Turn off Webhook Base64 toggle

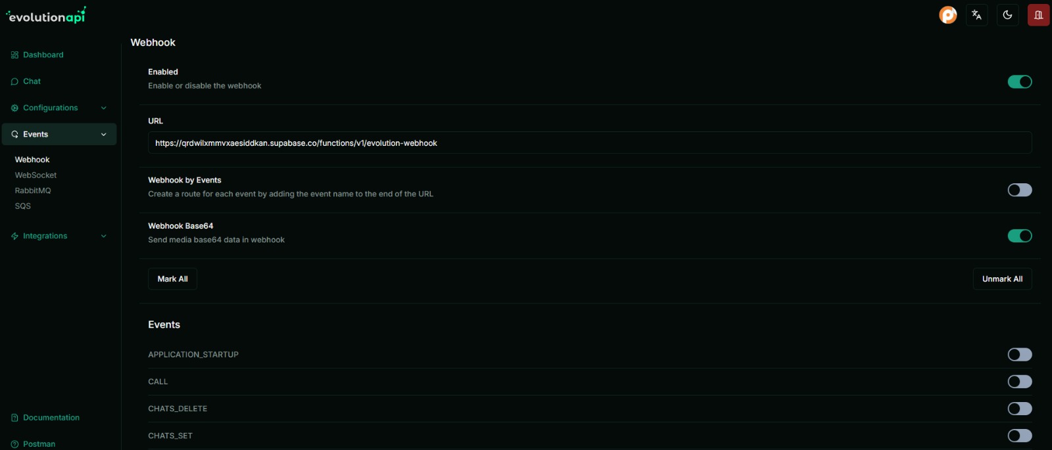coord(1019,236)
